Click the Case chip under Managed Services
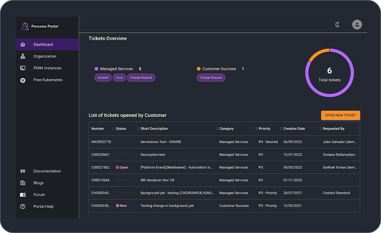This screenshot has height=233, width=381. pyautogui.click(x=119, y=78)
